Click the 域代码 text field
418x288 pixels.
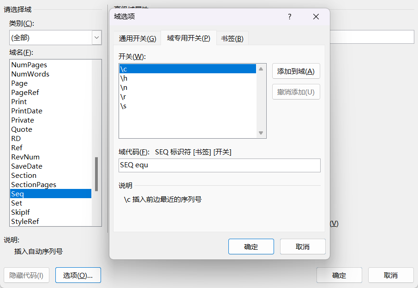coord(219,165)
